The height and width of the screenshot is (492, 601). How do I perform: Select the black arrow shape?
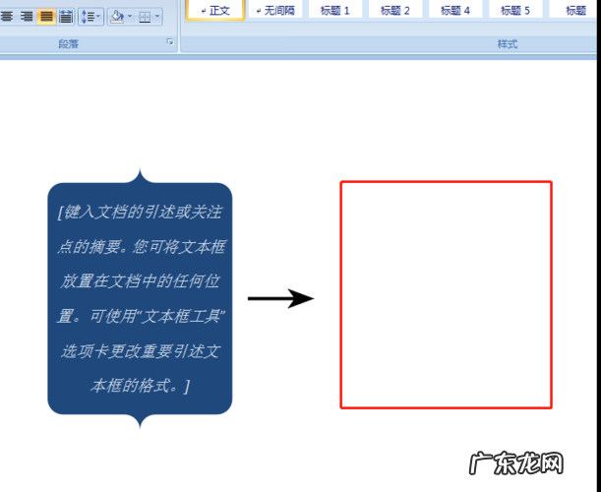pyautogui.click(x=280, y=298)
